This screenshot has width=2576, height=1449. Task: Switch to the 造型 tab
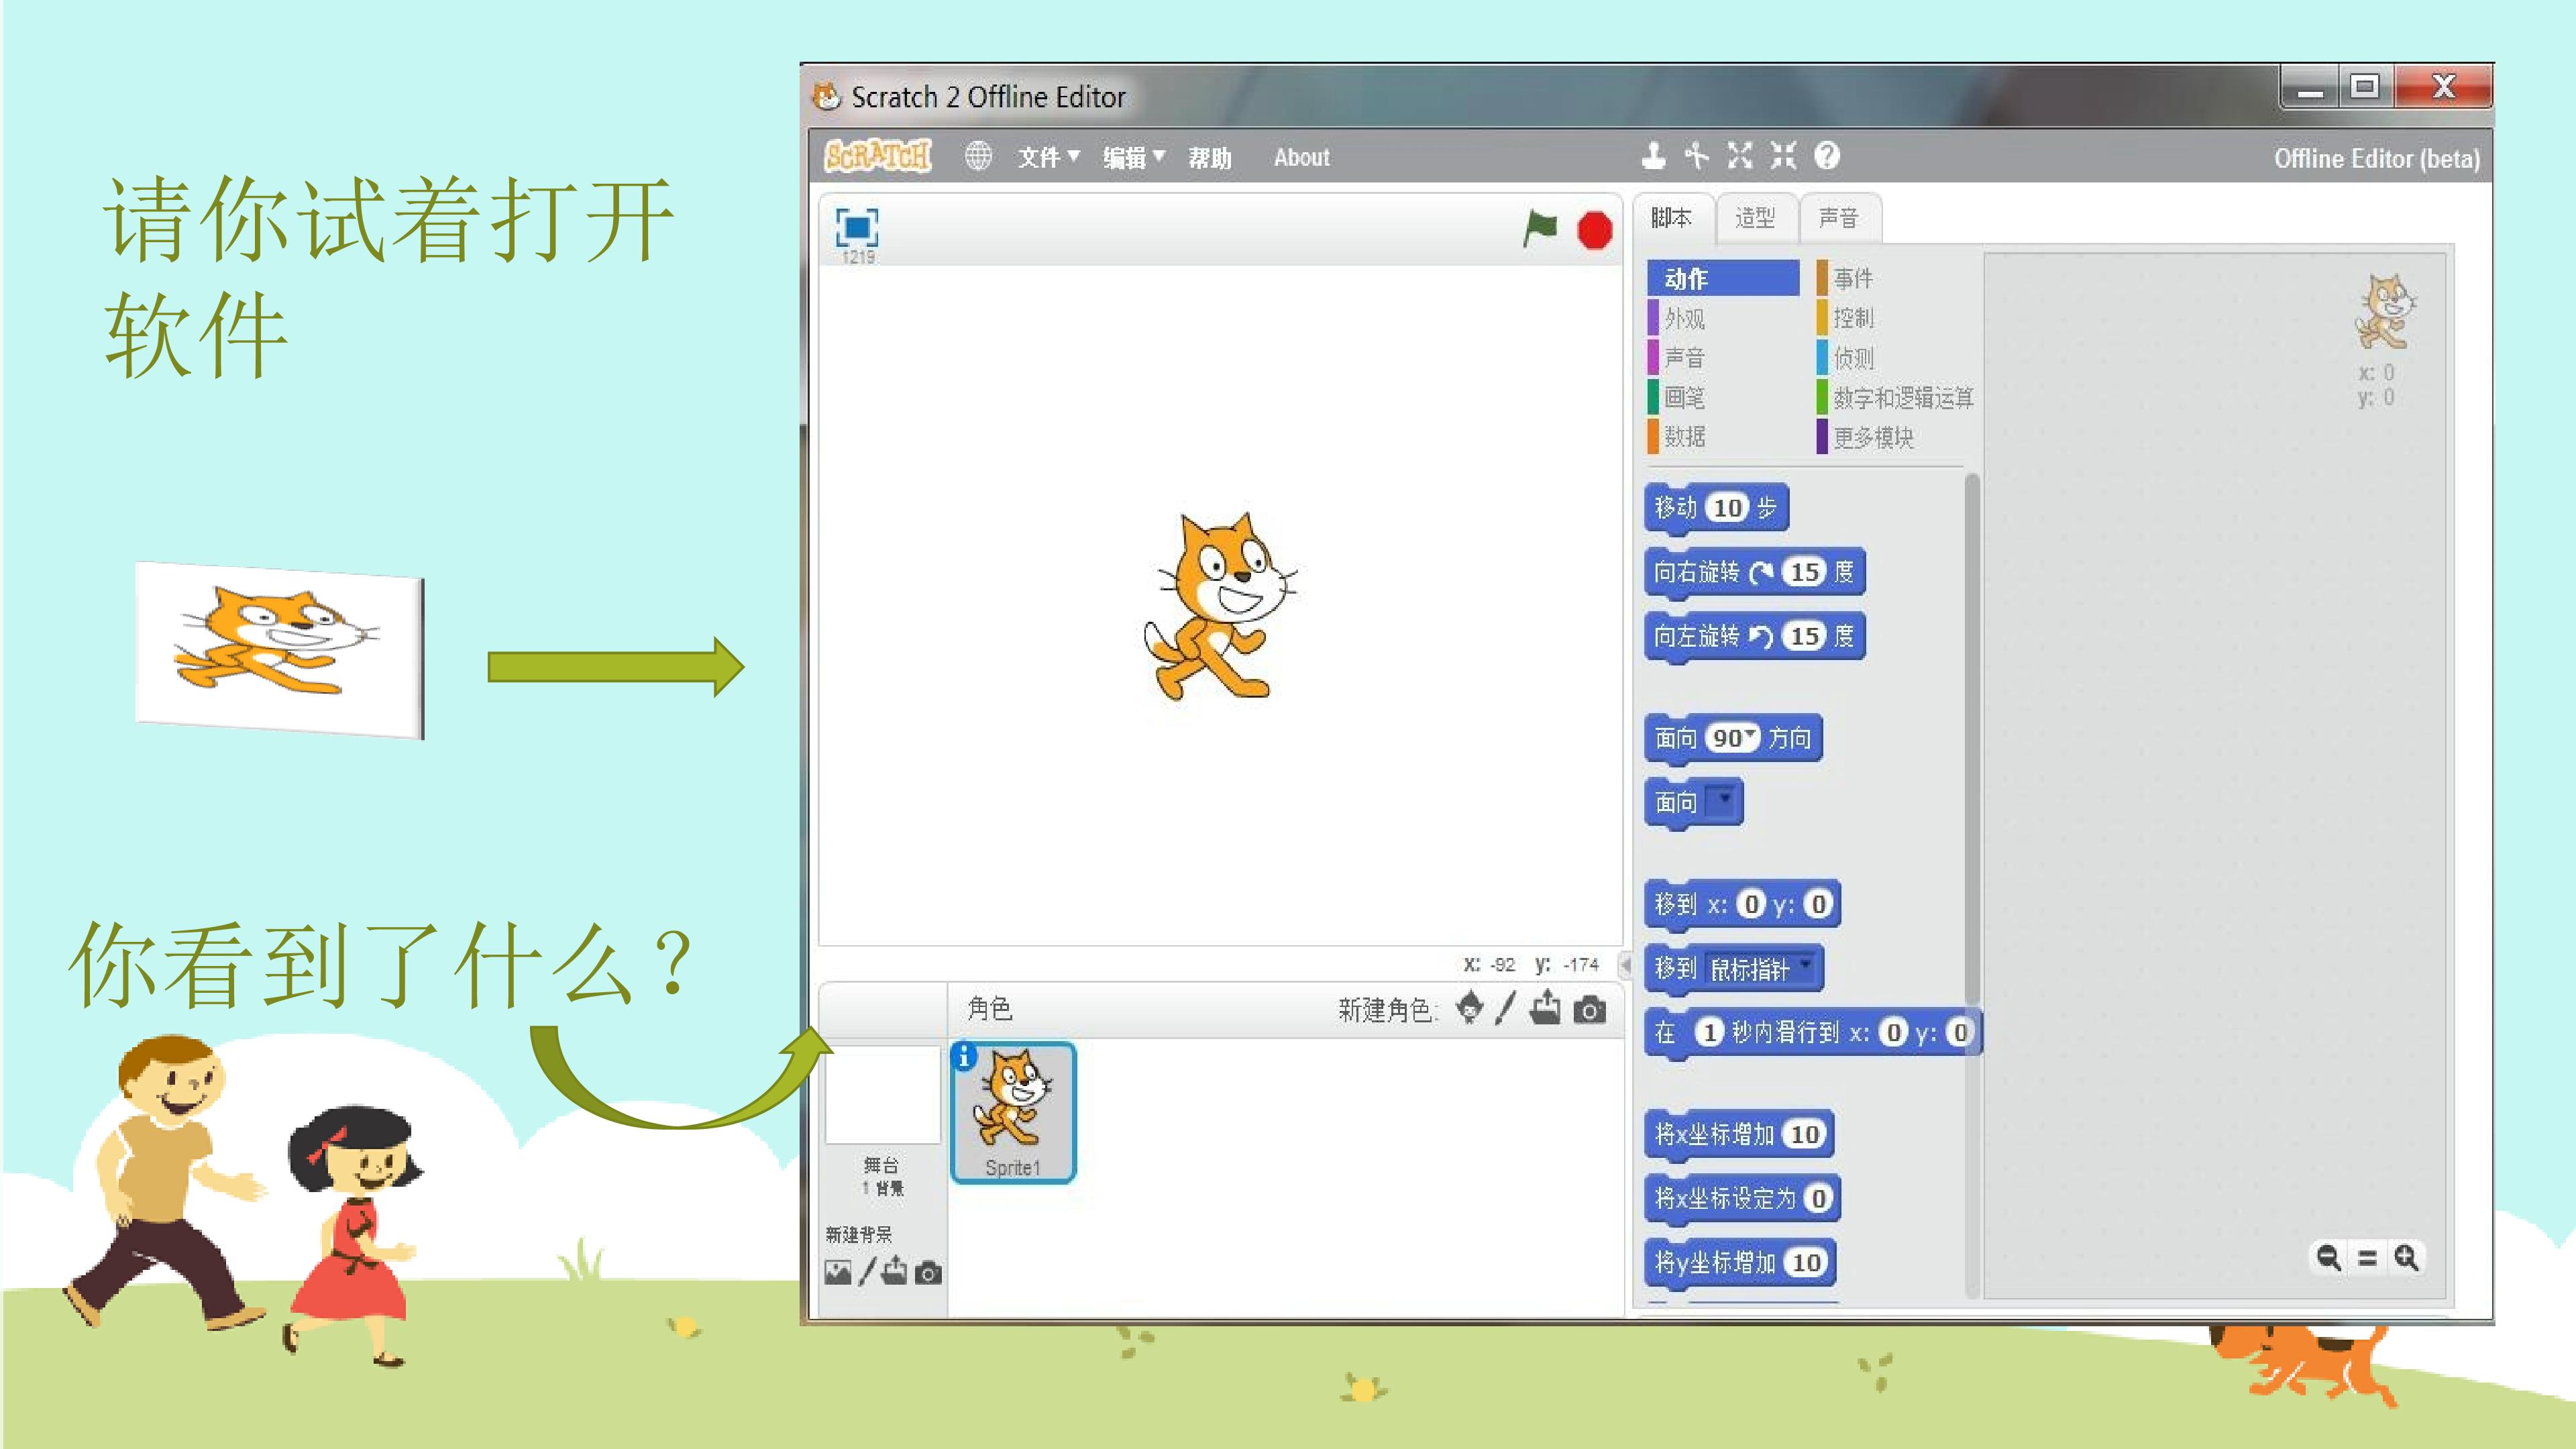pyautogui.click(x=1756, y=218)
